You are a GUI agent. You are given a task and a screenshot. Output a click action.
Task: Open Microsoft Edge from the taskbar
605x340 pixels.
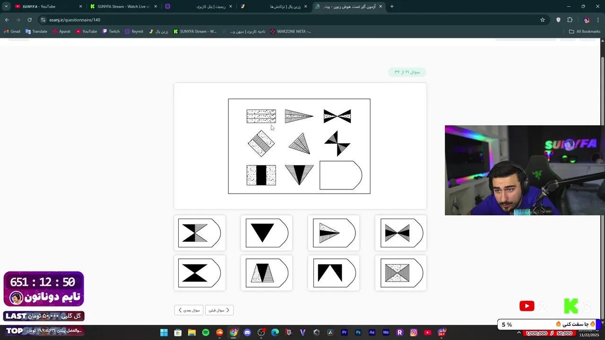pos(275,332)
